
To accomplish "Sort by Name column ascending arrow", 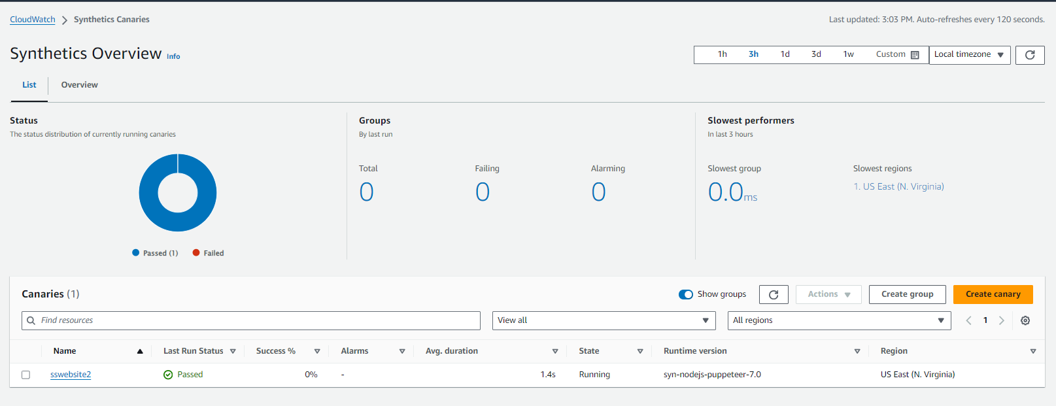I will (140, 351).
